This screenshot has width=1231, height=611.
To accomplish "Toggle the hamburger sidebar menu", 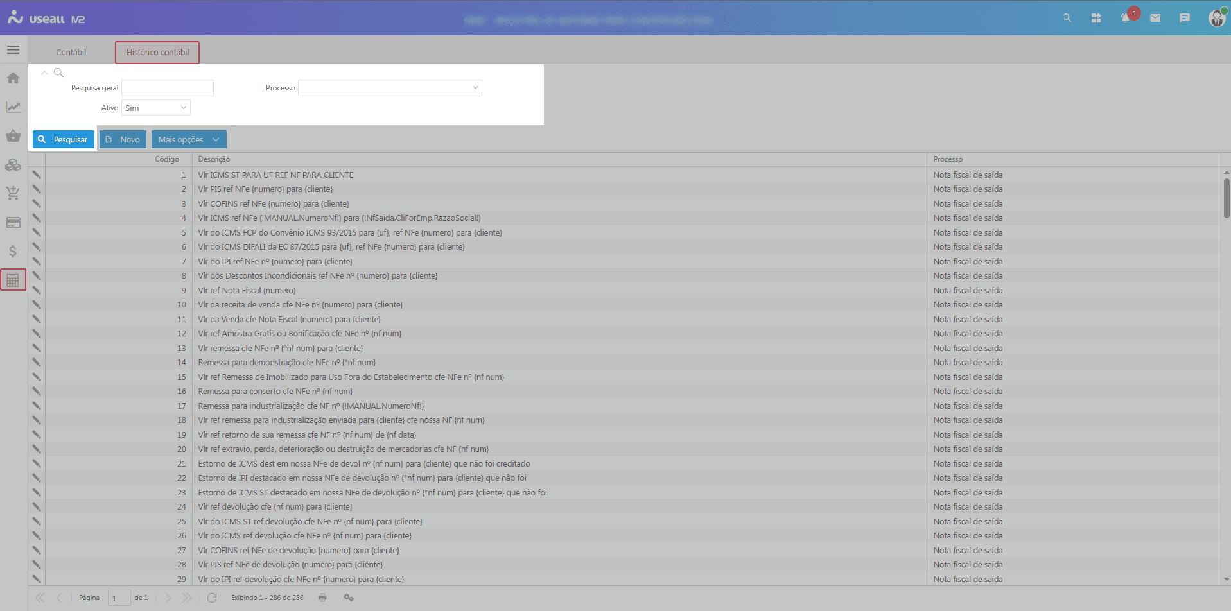I will click(x=13, y=50).
